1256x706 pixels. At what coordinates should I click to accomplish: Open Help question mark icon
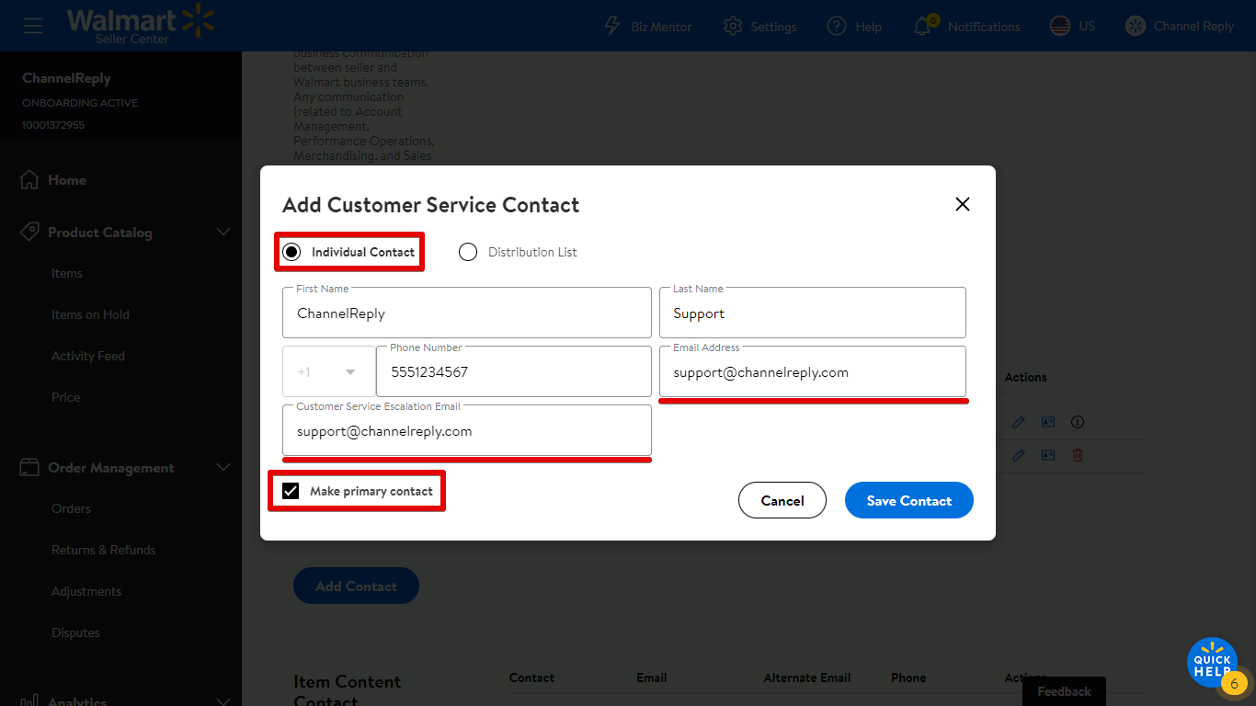[x=836, y=26]
